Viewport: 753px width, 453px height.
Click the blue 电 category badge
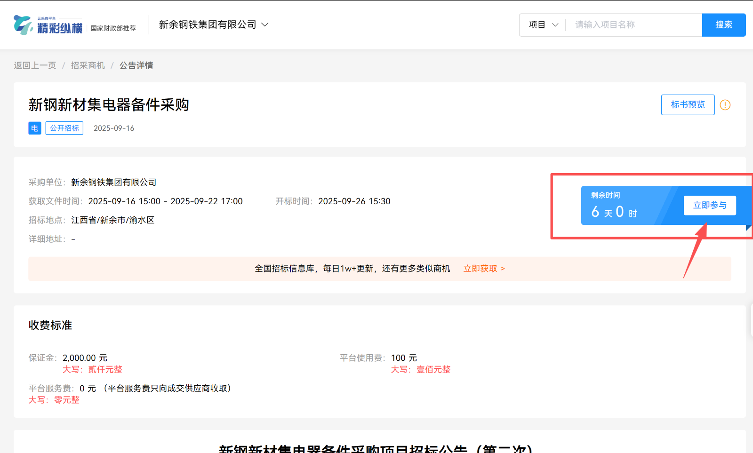[35, 128]
